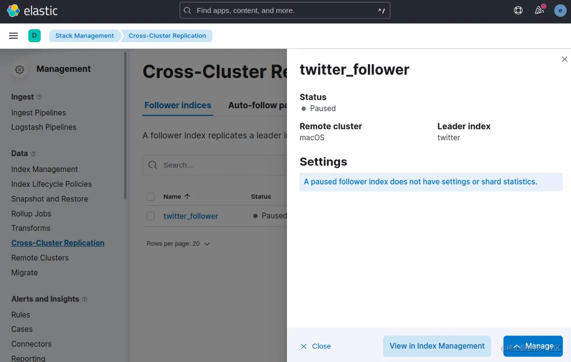Open Index Lifecycle Policies

(51, 184)
